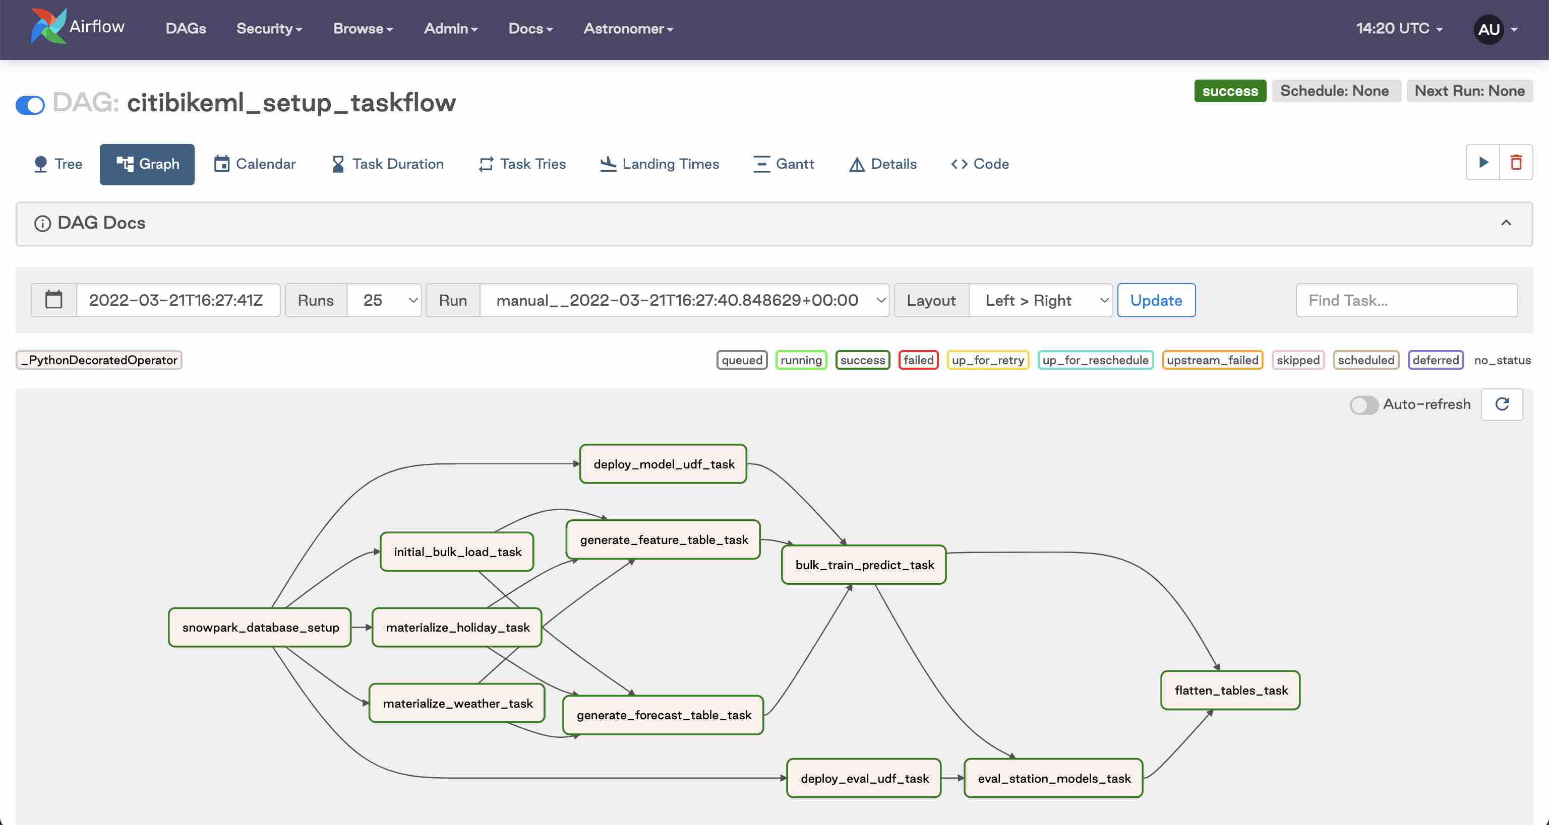The image size is (1549, 825).
Task: Click the Update button
Action: (1156, 300)
